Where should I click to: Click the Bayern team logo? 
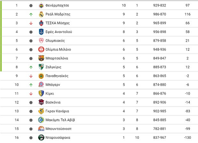(41, 85)
